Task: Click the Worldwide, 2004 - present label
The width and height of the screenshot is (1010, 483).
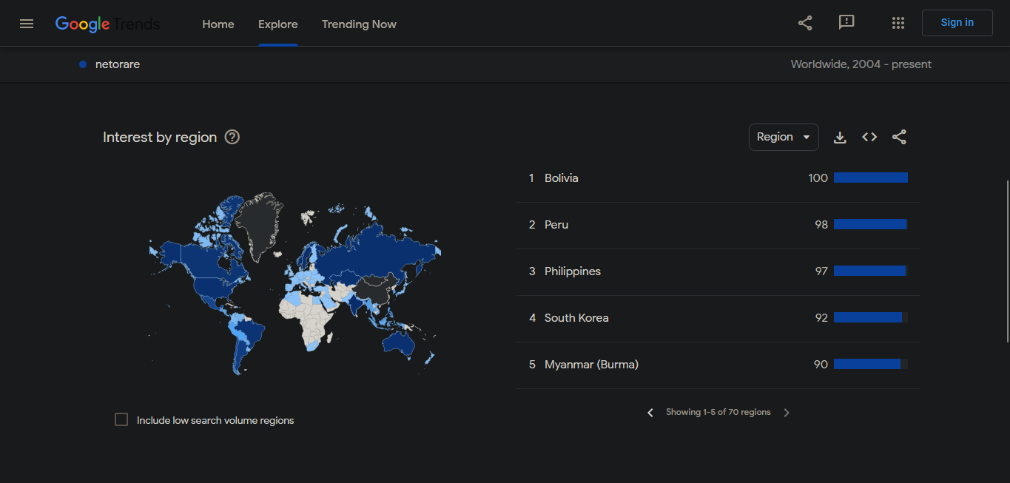Action: pos(861,64)
